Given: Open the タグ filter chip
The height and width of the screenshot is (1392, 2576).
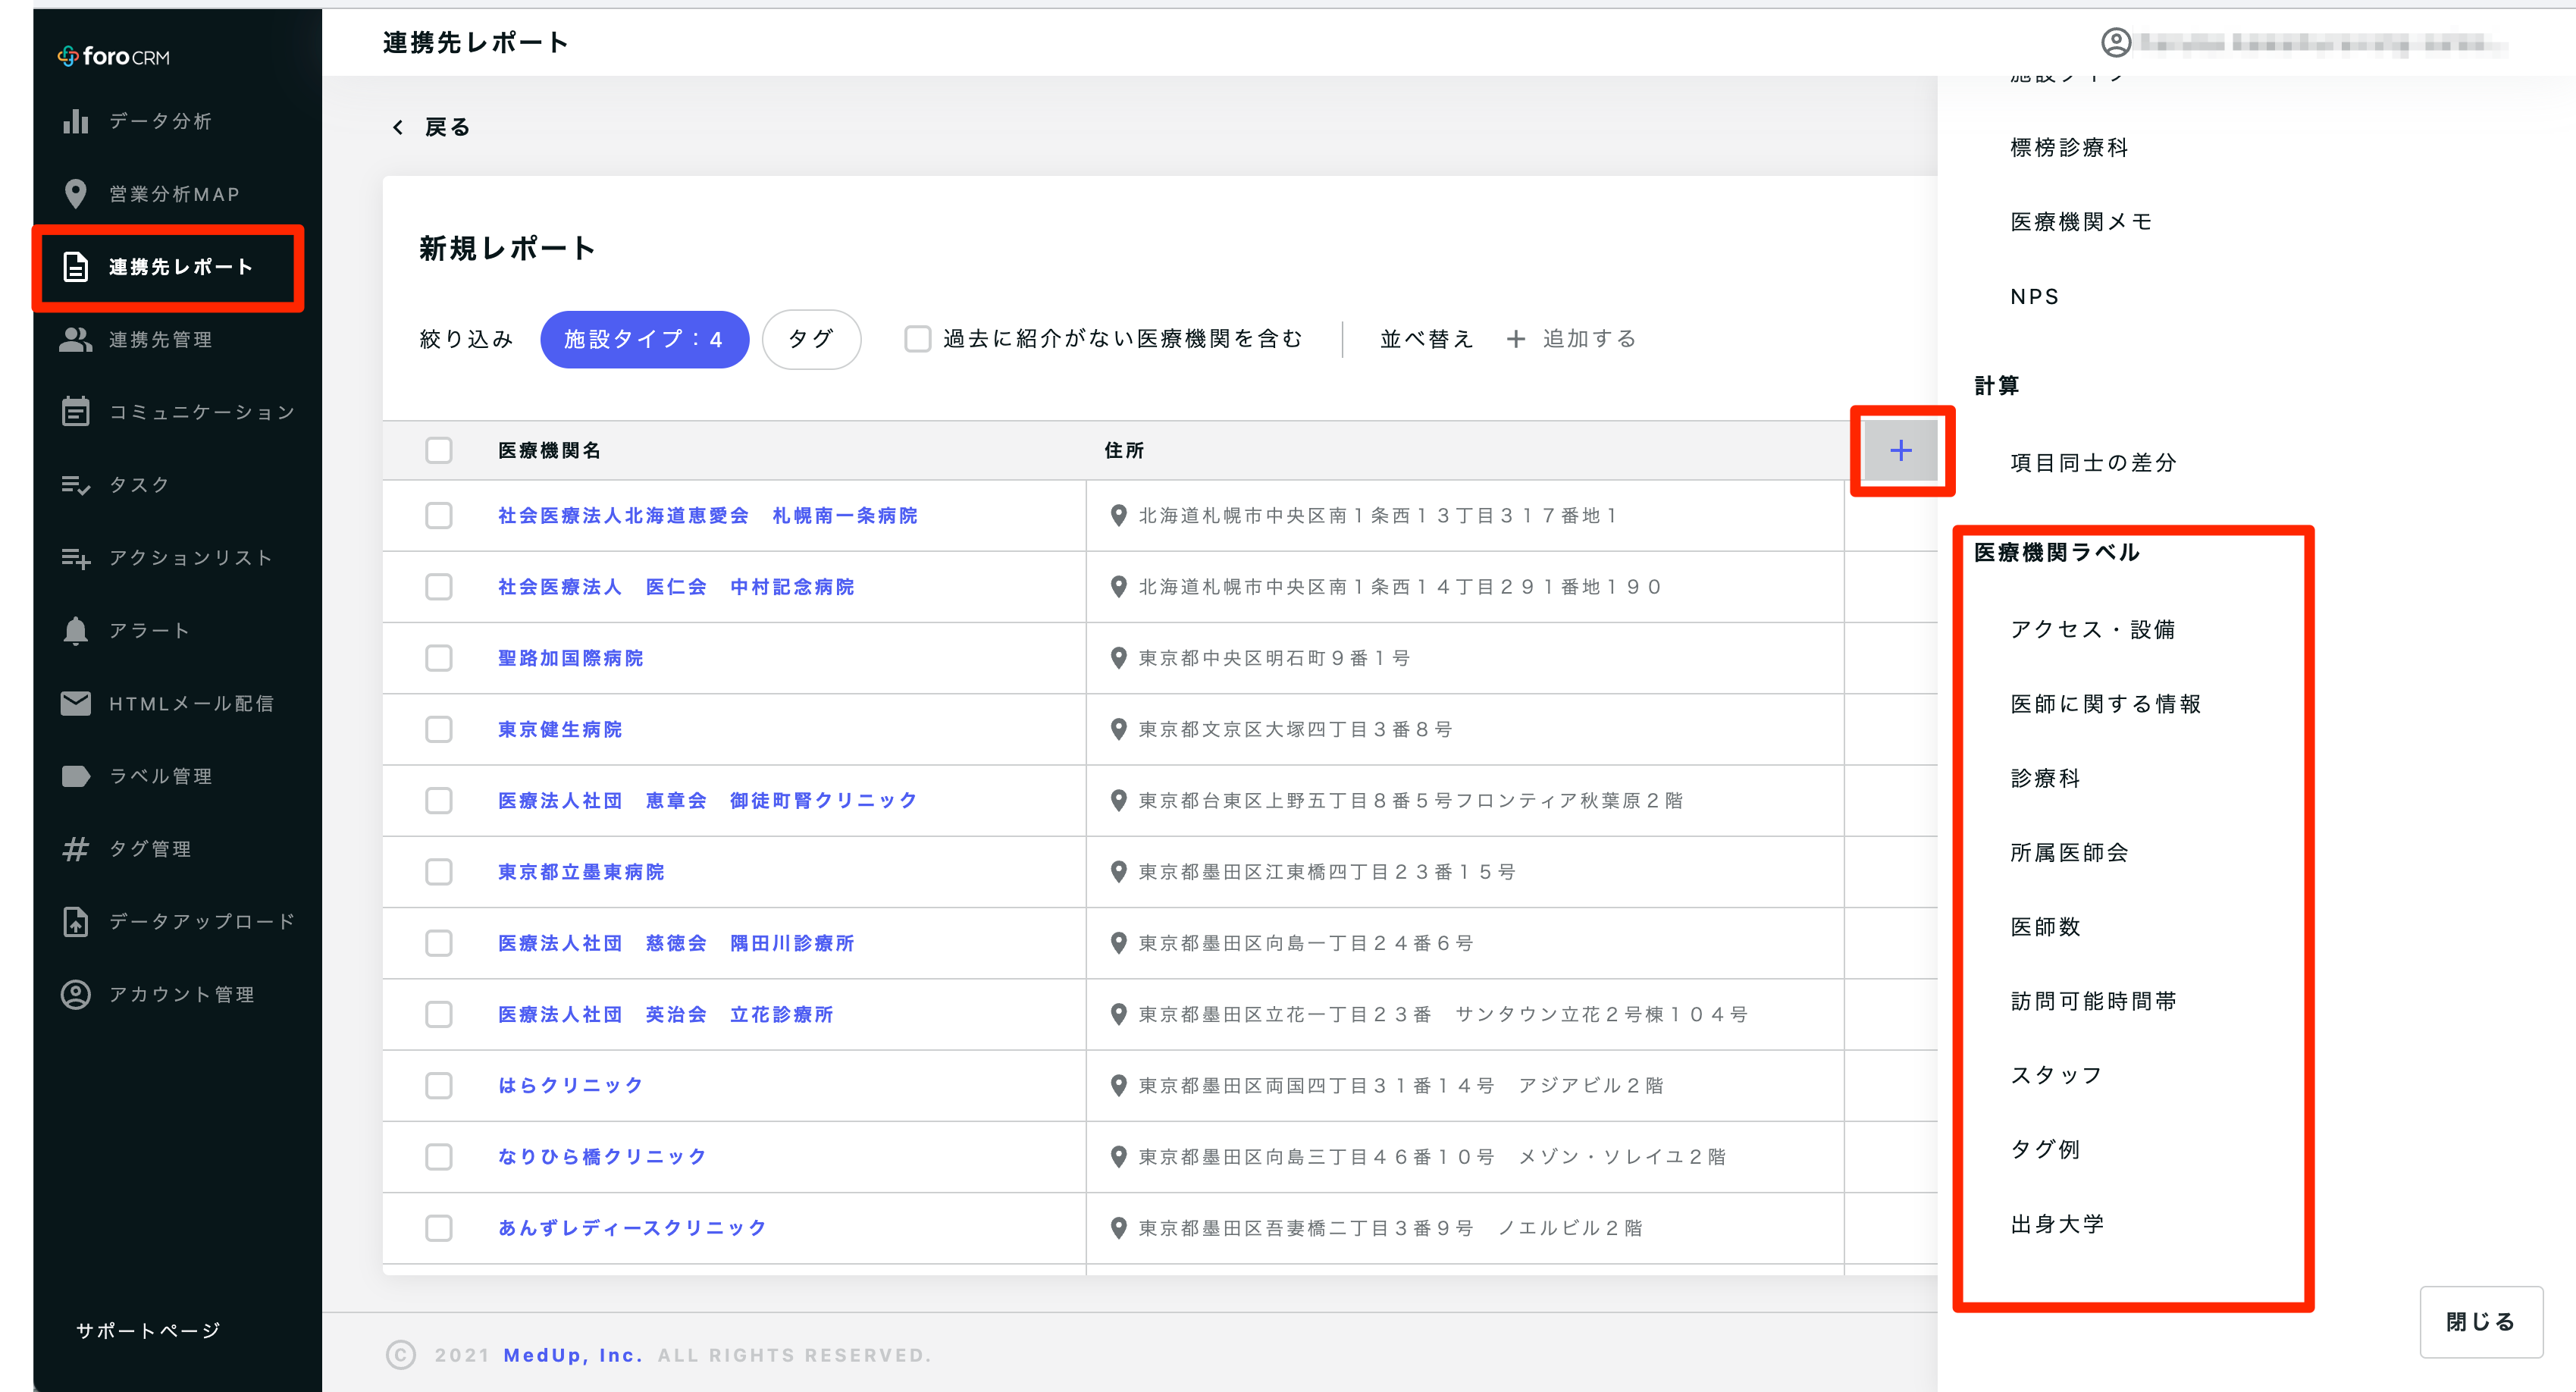Looking at the screenshot, I should [x=811, y=339].
